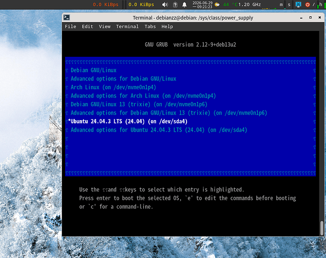Close the Terminal window
The height and width of the screenshot is (258, 326).
pos(320,18)
